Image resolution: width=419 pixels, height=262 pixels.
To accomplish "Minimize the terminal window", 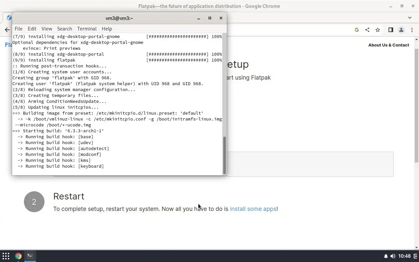I will click(x=199, y=18).
